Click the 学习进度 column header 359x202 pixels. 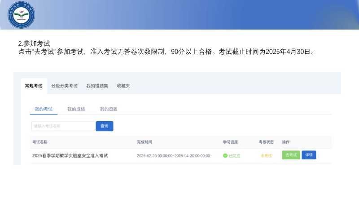[x=230, y=142]
